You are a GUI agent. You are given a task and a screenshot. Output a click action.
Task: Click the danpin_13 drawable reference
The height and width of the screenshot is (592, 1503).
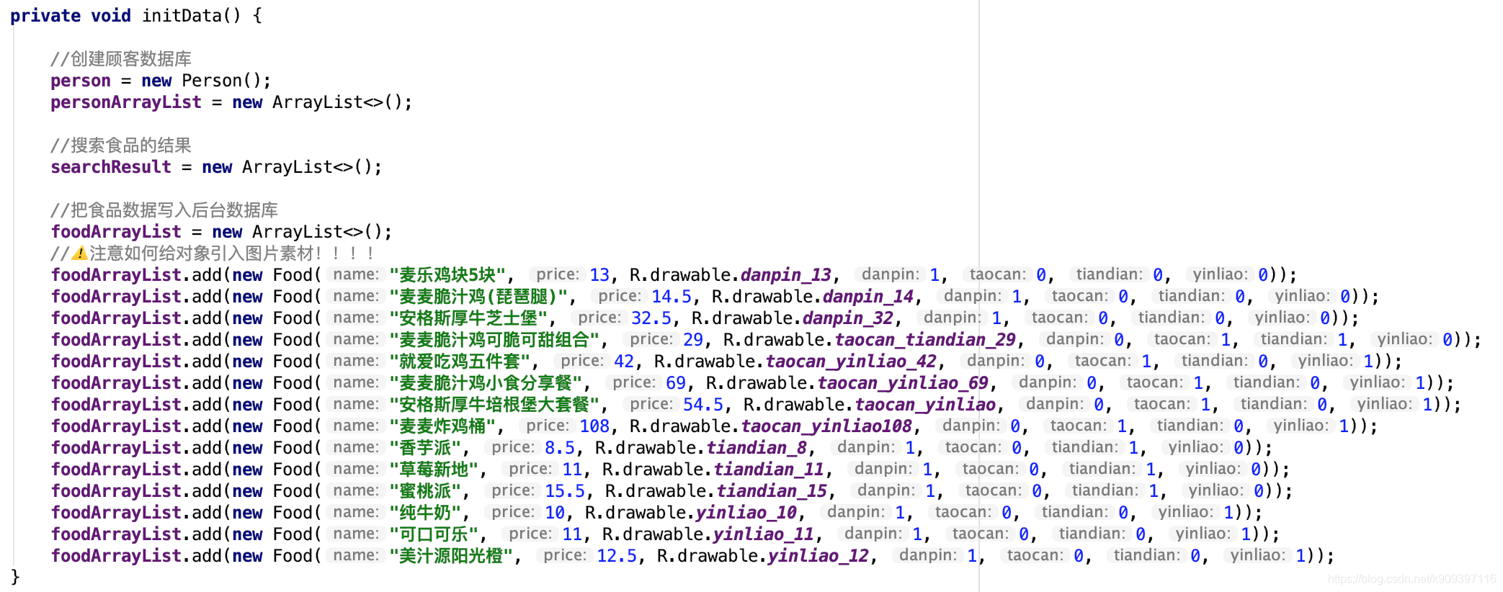[x=786, y=275]
